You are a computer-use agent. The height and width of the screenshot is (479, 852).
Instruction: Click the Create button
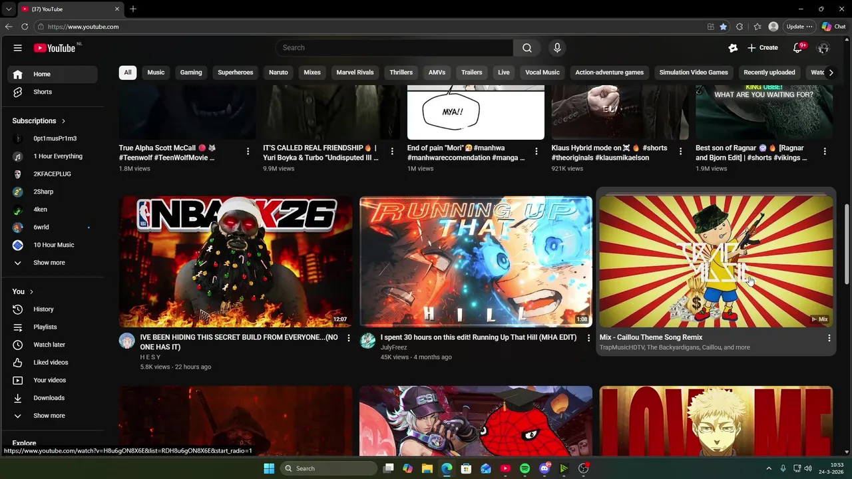(763, 48)
